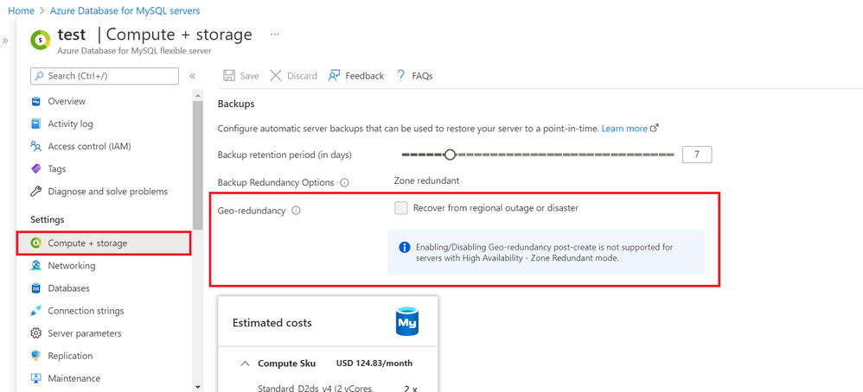This screenshot has height=392, width=863.
Task: Click the Save button label
Action: (249, 76)
